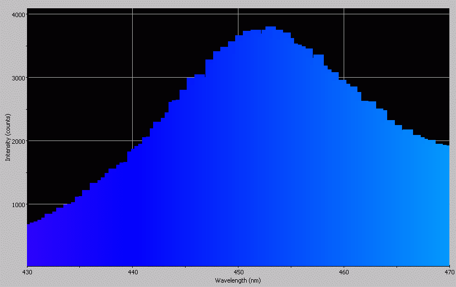The height and width of the screenshot is (287, 456).
Task: Select the Wavelength (nm) axis title
Action: point(238,280)
